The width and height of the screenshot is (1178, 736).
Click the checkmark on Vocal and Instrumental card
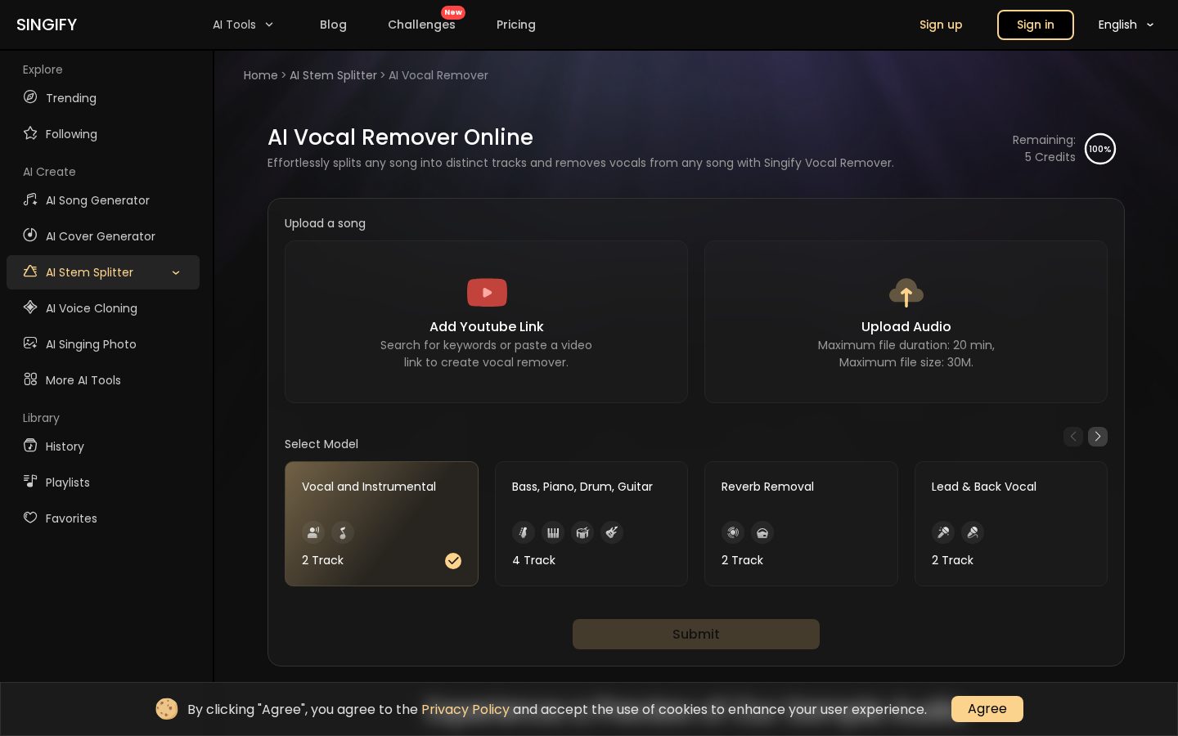[453, 560]
